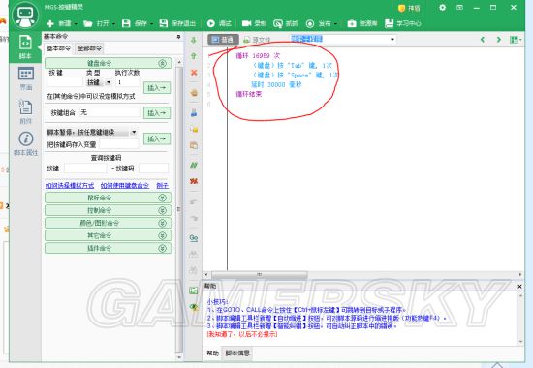Open the 类型 按键 dropdown
Image resolution: width=533 pixels, height=368 pixels.
point(99,82)
